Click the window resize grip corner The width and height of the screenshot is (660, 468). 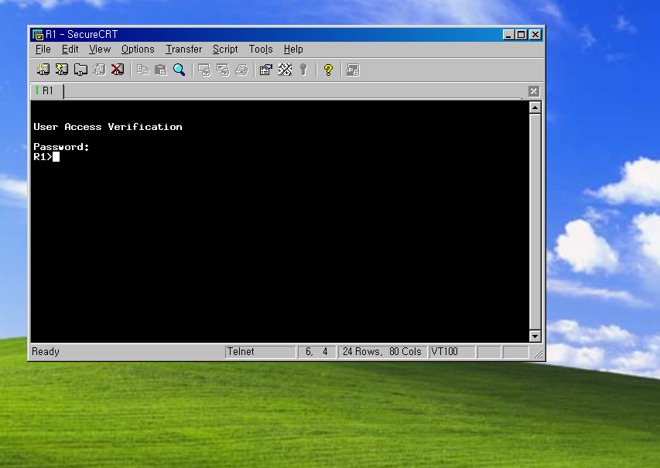(538, 354)
